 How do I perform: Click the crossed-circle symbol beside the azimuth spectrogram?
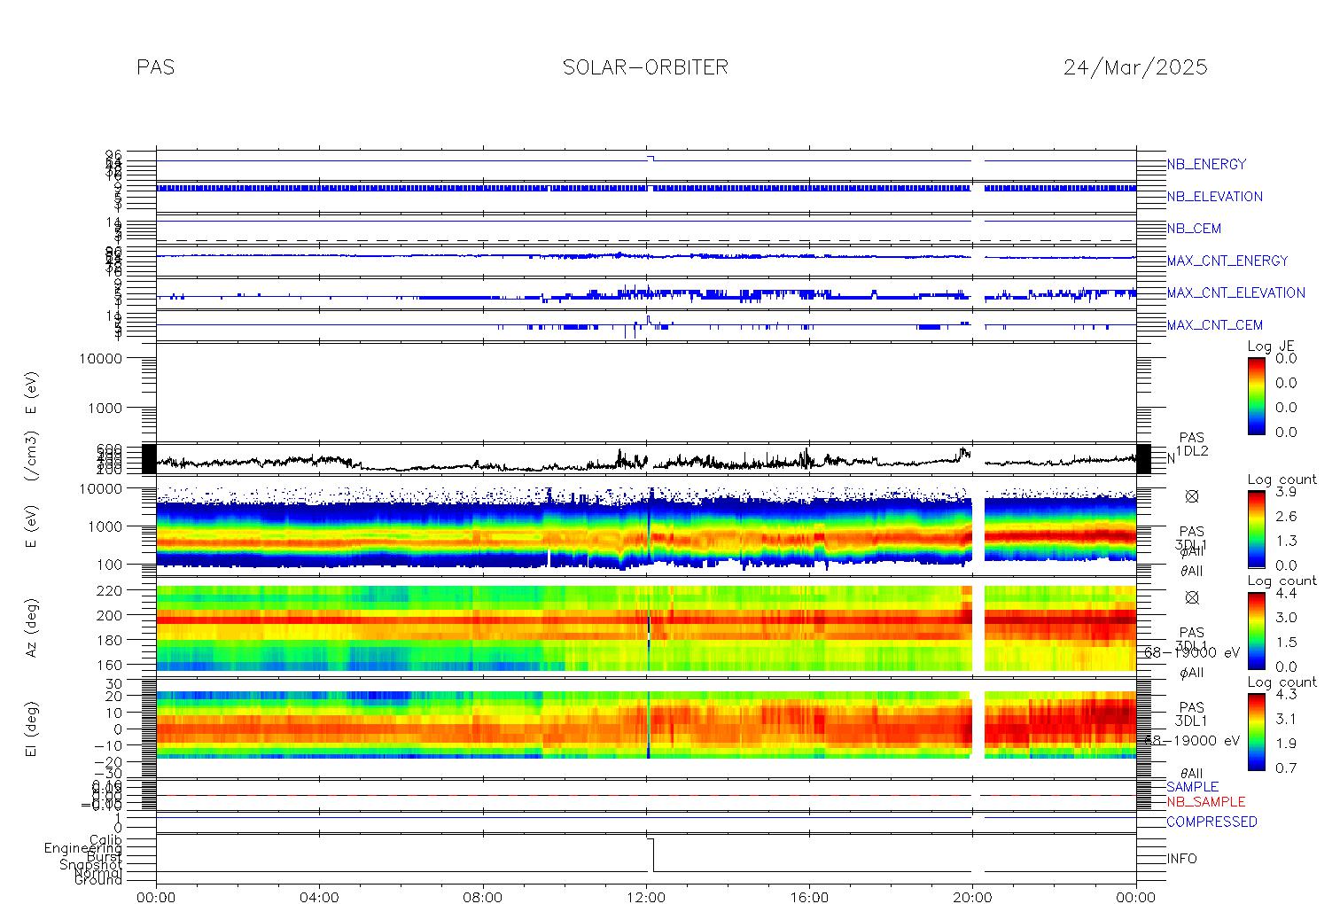(x=1192, y=597)
